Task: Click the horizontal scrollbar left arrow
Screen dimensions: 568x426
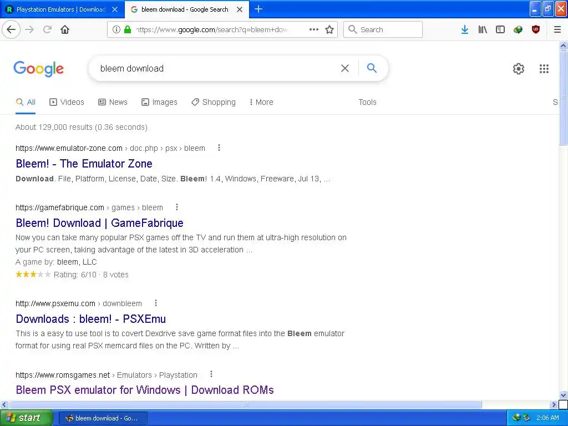Action: click(4, 404)
